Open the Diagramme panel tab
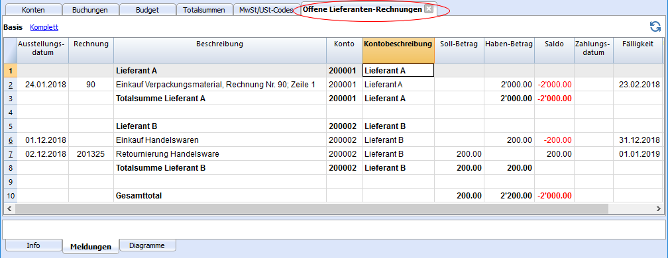 coord(147,245)
